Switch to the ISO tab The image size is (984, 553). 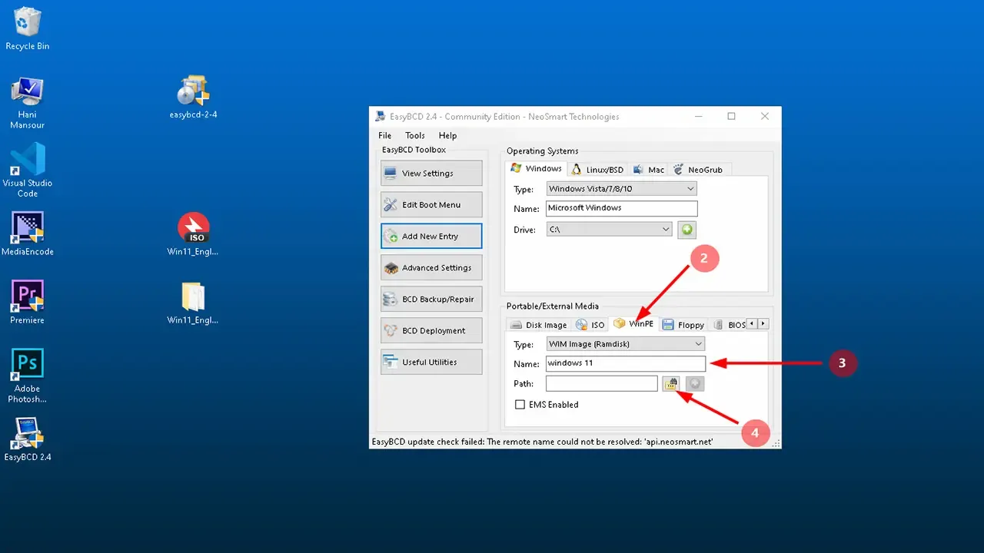[590, 325]
